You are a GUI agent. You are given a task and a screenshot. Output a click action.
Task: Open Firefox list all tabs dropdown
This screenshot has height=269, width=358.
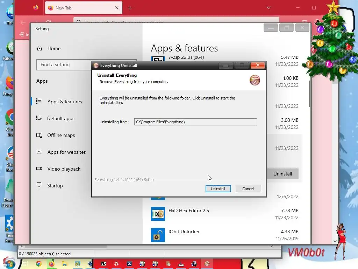[x=269, y=8]
